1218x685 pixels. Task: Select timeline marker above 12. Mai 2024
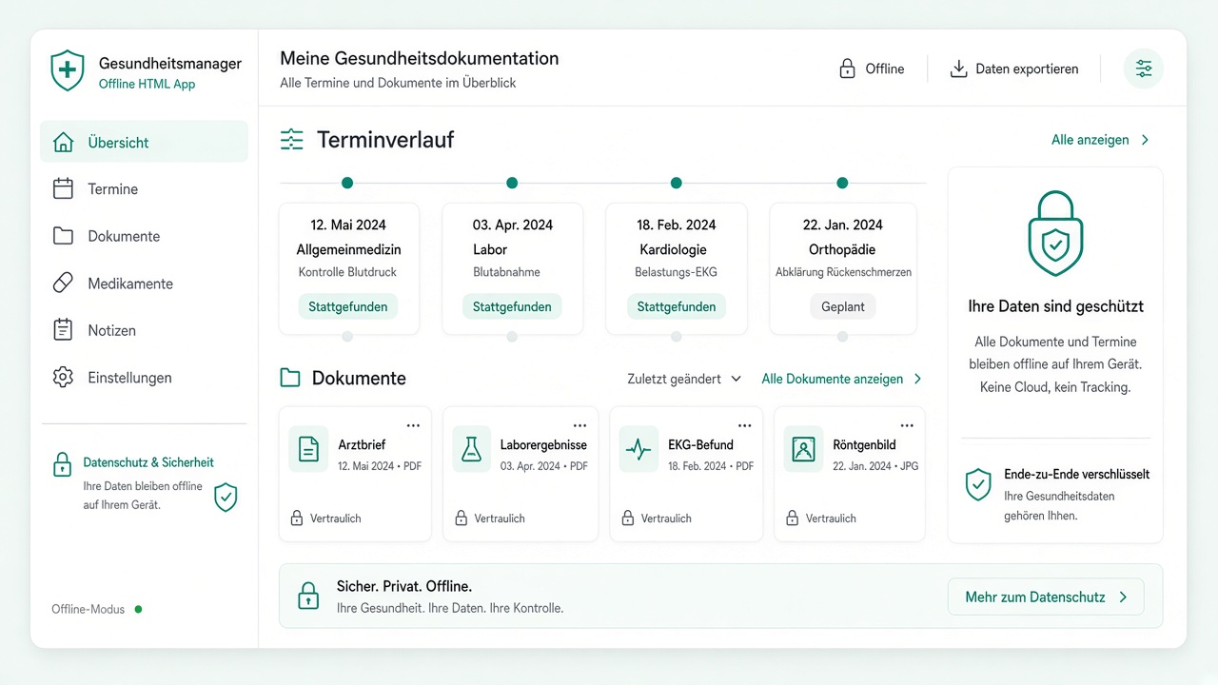[x=347, y=183]
